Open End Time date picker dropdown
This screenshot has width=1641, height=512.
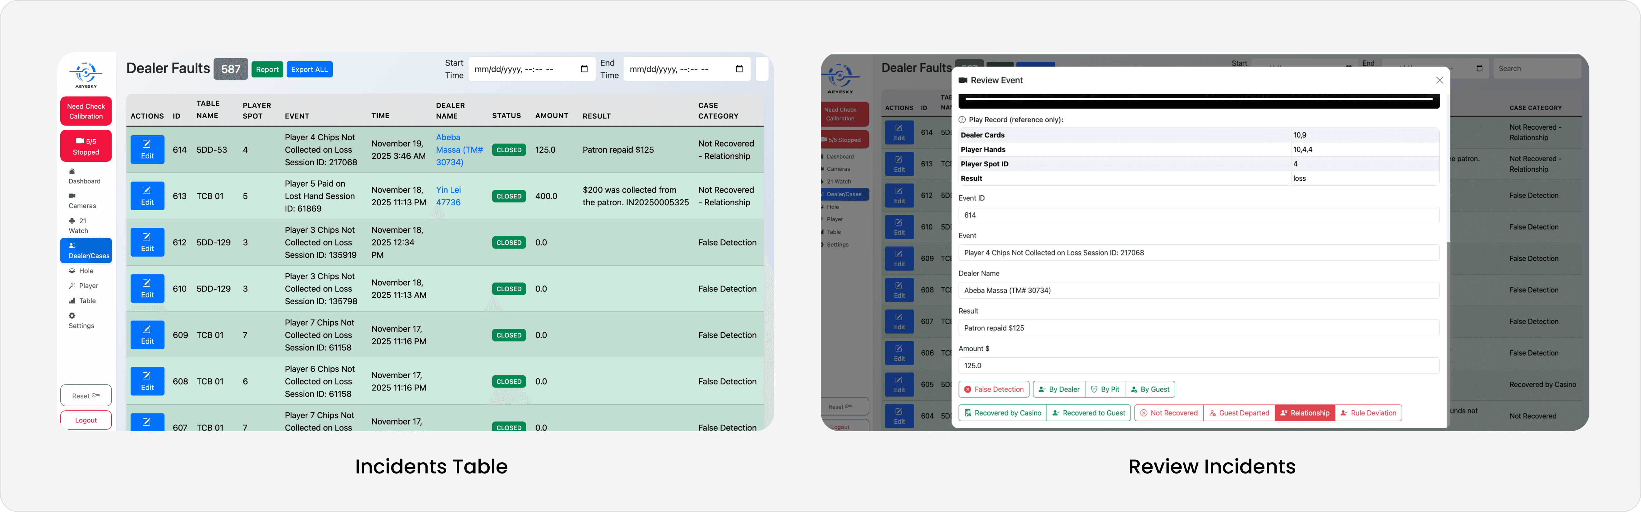(738, 69)
